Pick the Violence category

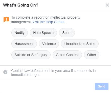[49, 44]
